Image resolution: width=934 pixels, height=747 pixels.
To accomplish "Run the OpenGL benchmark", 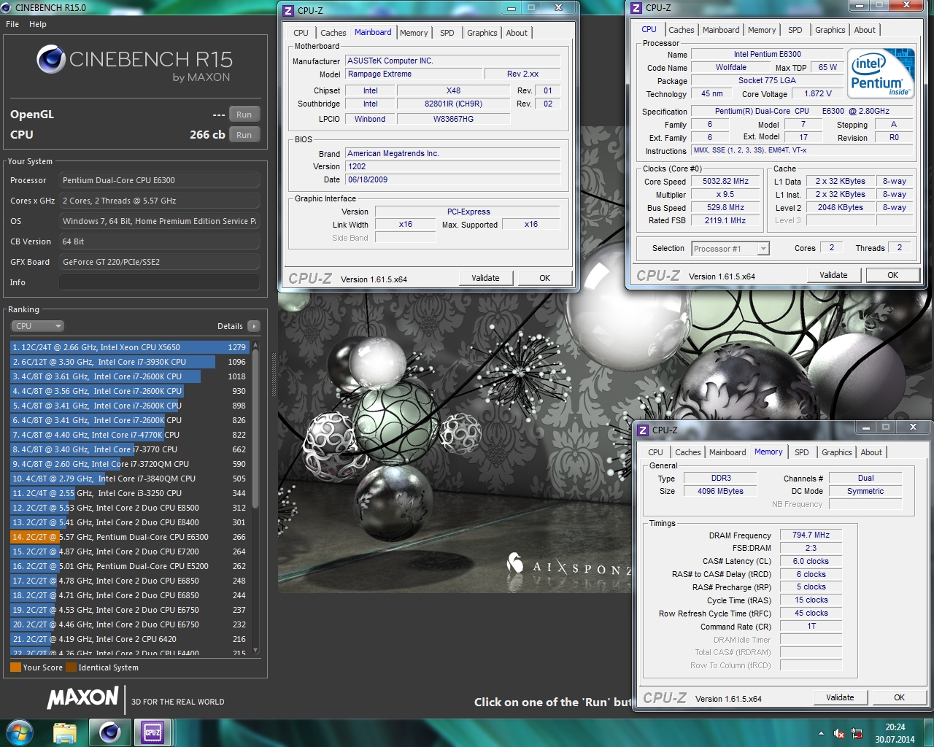I will [x=244, y=115].
